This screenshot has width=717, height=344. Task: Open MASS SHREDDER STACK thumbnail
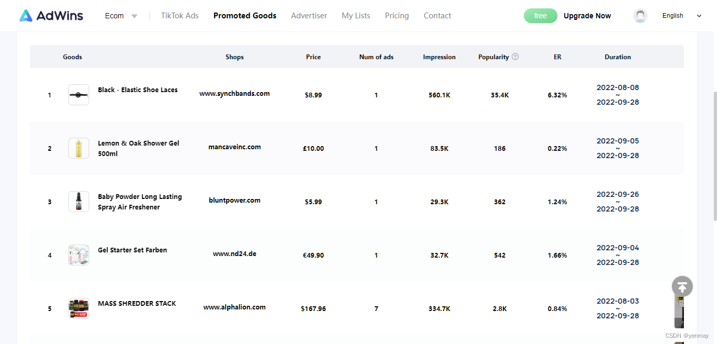pos(79,308)
